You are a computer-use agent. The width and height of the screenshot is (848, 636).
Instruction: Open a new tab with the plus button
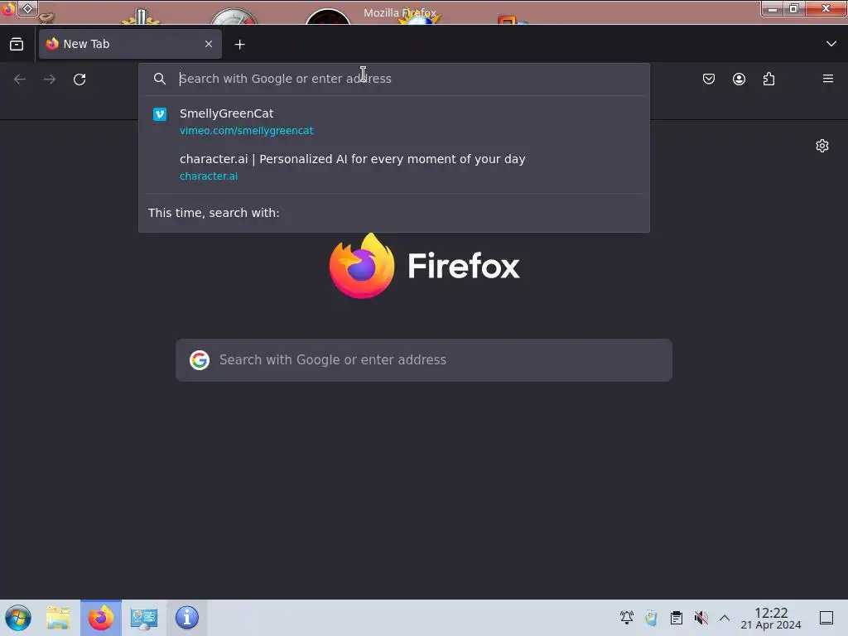(x=239, y=45)
